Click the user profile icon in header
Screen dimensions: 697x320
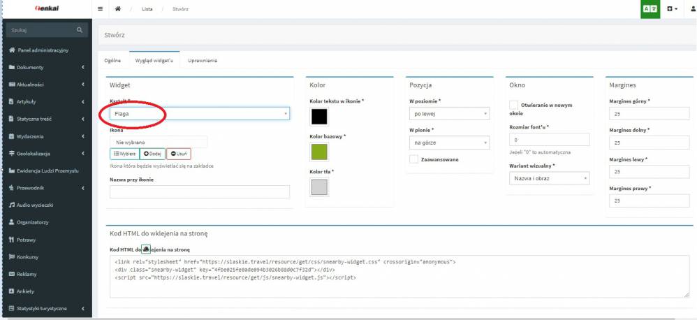[692, 8]
